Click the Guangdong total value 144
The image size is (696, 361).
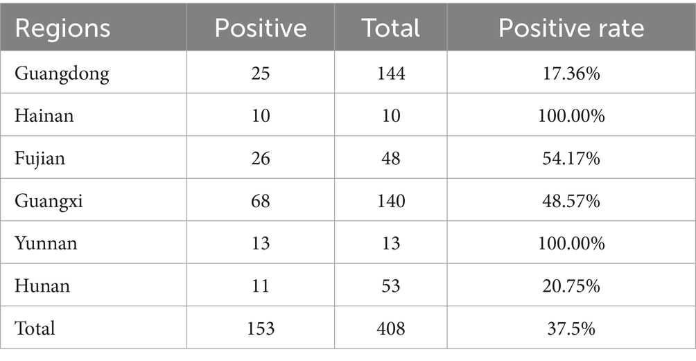[390, 74]
